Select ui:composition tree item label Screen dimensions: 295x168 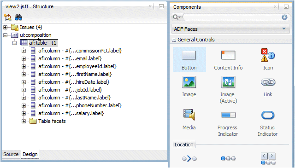pyautogui.click(x=35, y=35)
